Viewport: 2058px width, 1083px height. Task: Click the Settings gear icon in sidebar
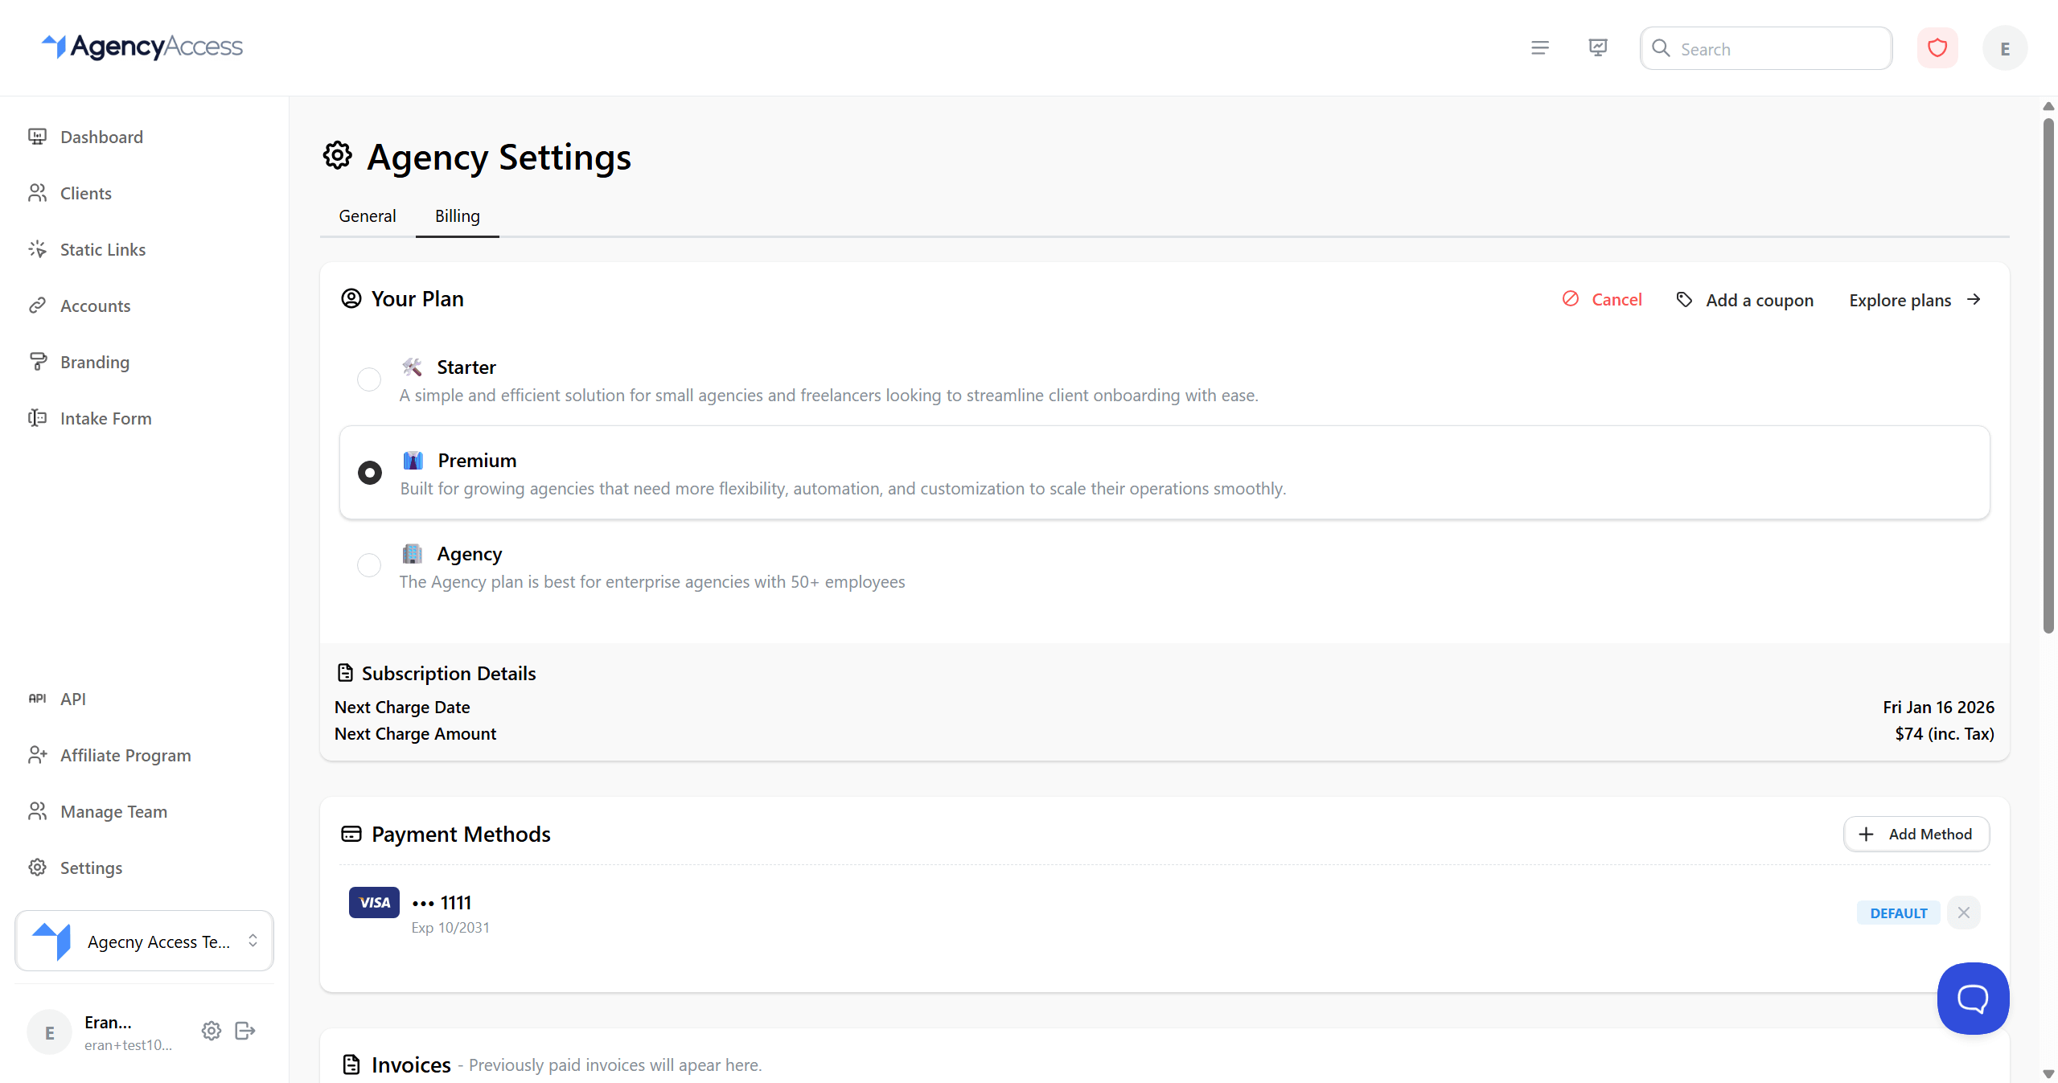(37, 868)
